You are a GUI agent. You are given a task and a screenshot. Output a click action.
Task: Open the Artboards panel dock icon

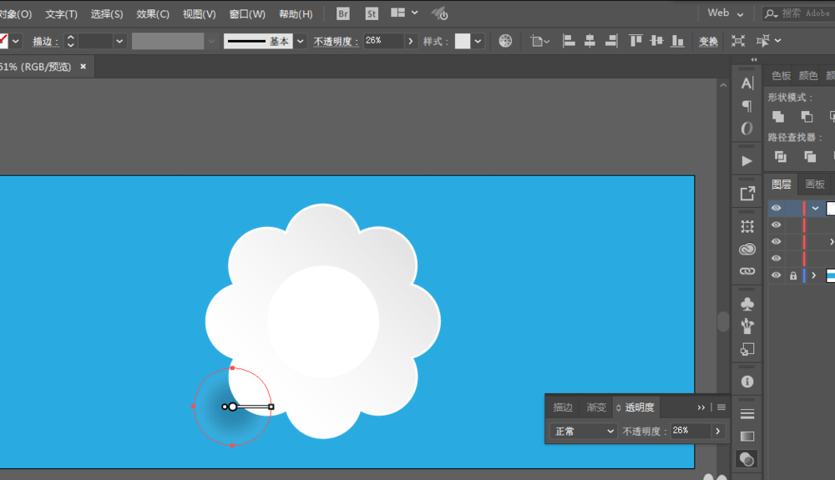[747, 227]
